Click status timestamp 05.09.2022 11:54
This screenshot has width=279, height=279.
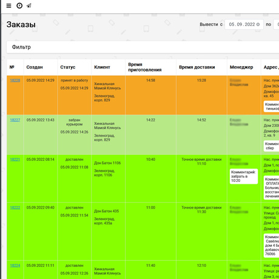[75, 215]
